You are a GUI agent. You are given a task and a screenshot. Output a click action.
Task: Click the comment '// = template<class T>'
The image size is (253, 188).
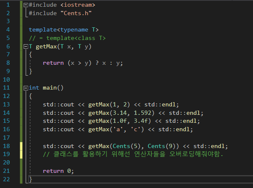coord(67,38)
